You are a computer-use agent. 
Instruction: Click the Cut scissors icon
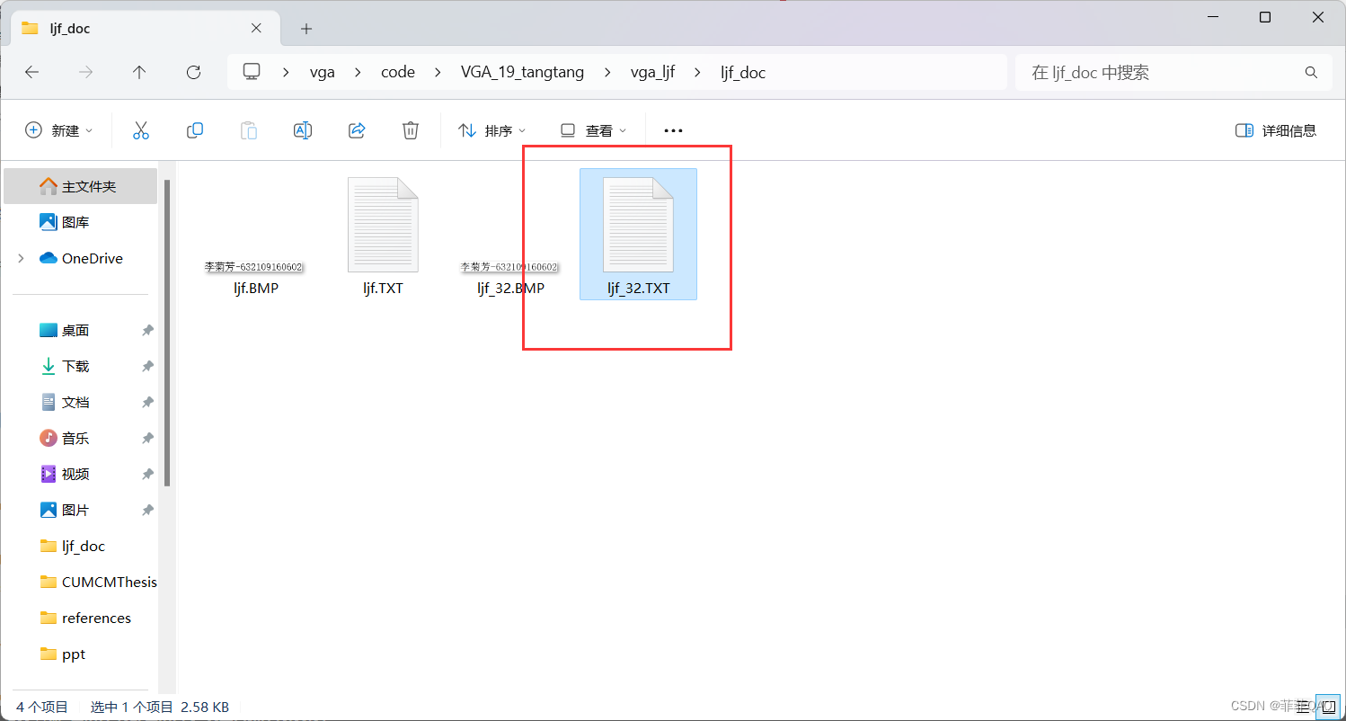[x=140, y=130]
